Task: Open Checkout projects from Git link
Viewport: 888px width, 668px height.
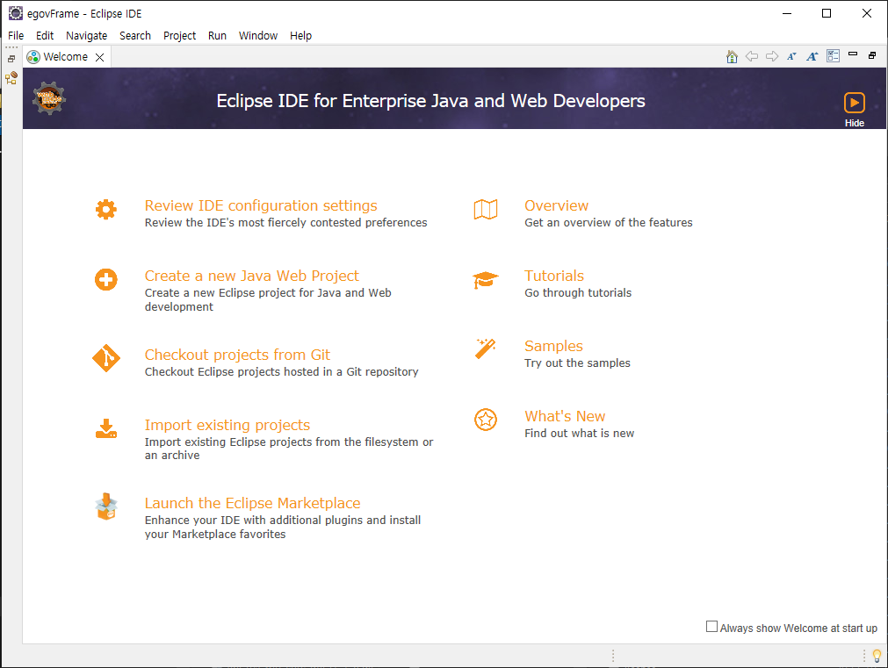Action: [x=237, y=355]
